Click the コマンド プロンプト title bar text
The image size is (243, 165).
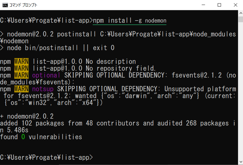click(23, 5)
